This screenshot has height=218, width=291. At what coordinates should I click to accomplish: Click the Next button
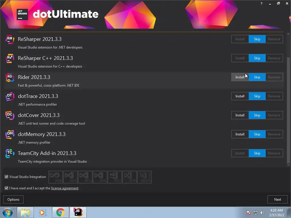point(277,200)
